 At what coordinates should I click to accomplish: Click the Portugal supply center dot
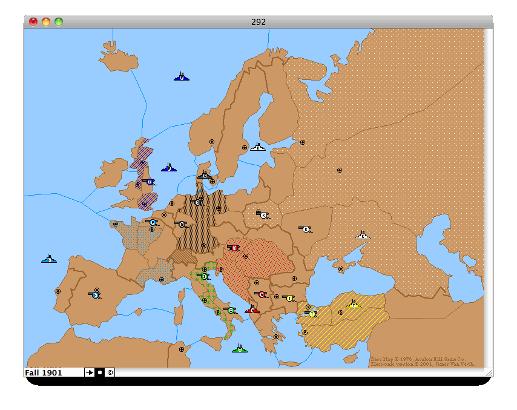point(58,291)
